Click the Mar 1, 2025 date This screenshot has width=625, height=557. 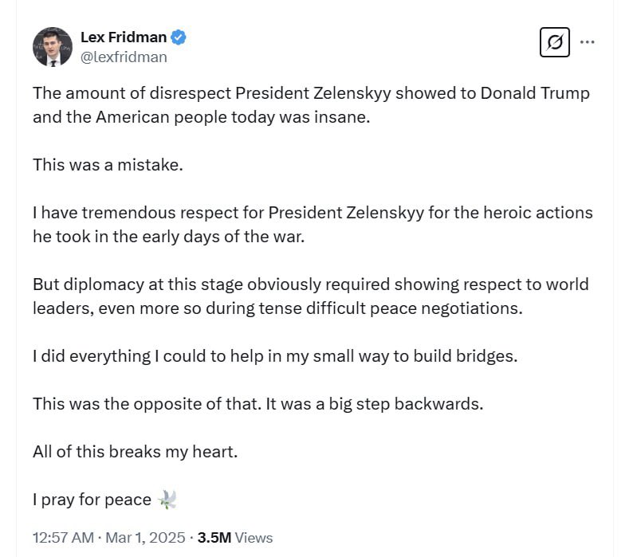coord(147,538)
